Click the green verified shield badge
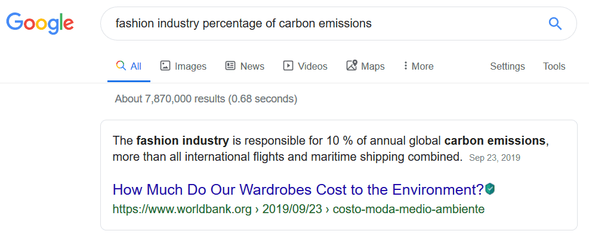Viewport: 589px width, 234px height. [490, 189]
